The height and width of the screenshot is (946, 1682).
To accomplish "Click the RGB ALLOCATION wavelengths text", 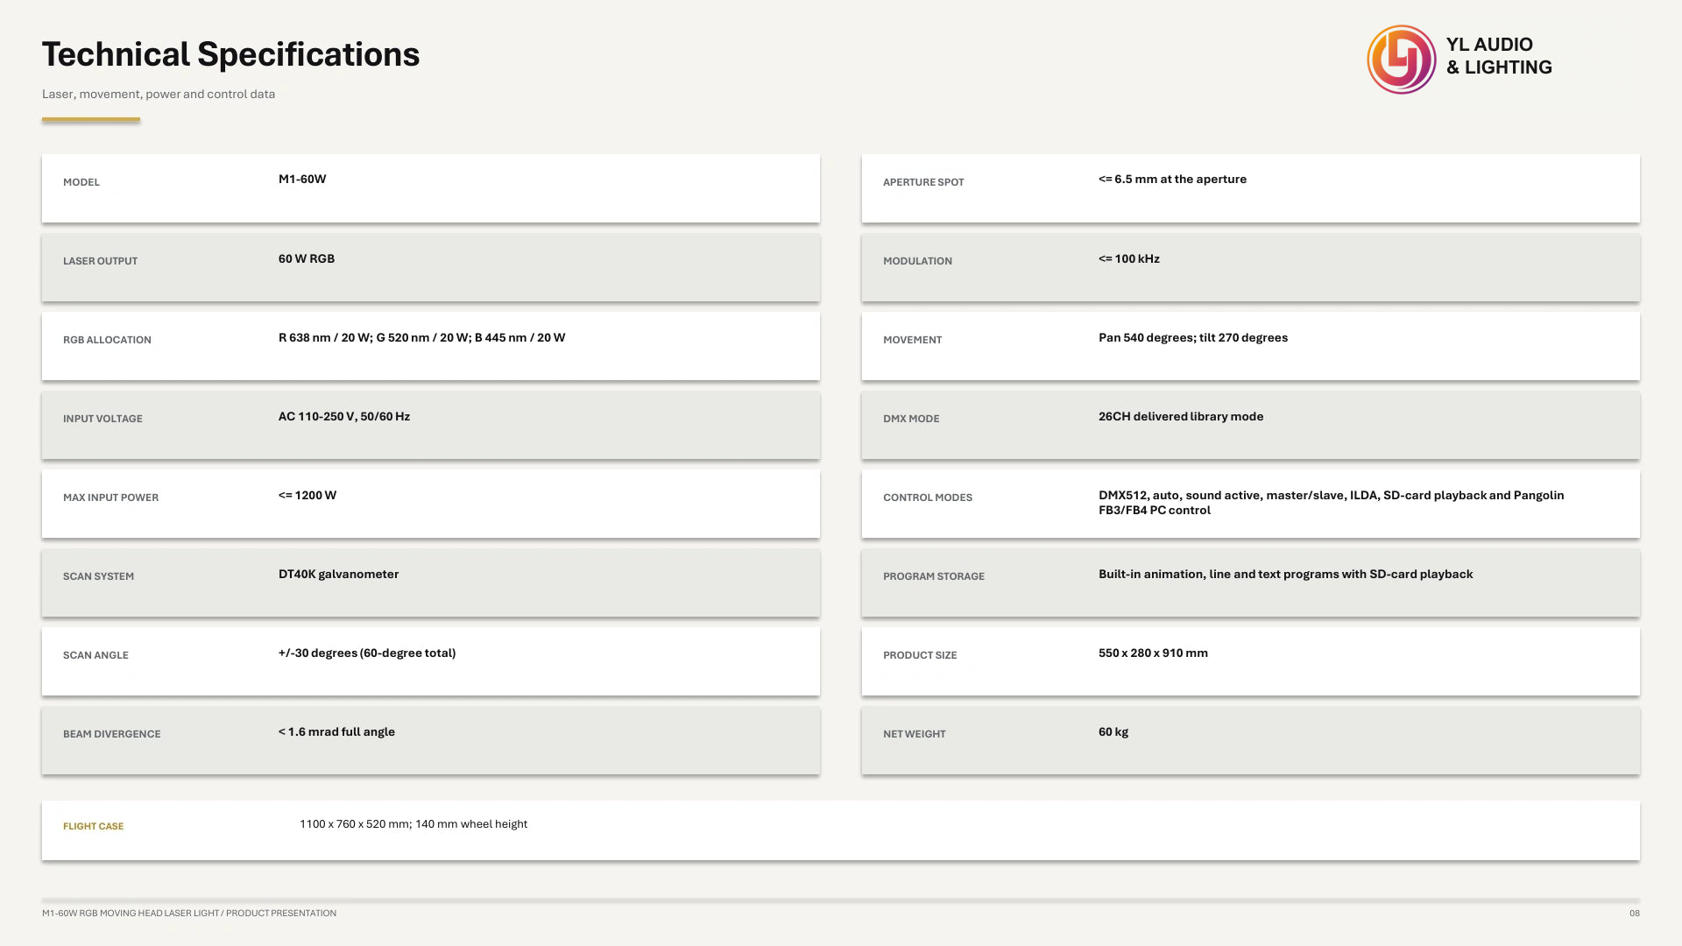I will click(x=422, y=338).
